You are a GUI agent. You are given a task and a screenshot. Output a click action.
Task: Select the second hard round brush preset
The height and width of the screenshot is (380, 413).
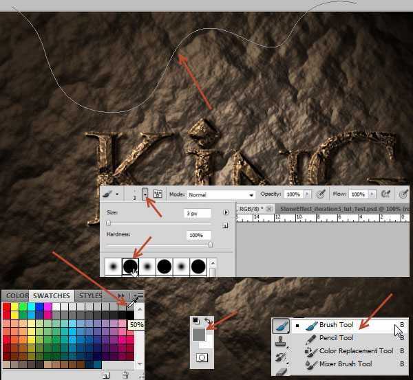click(165, 265)
